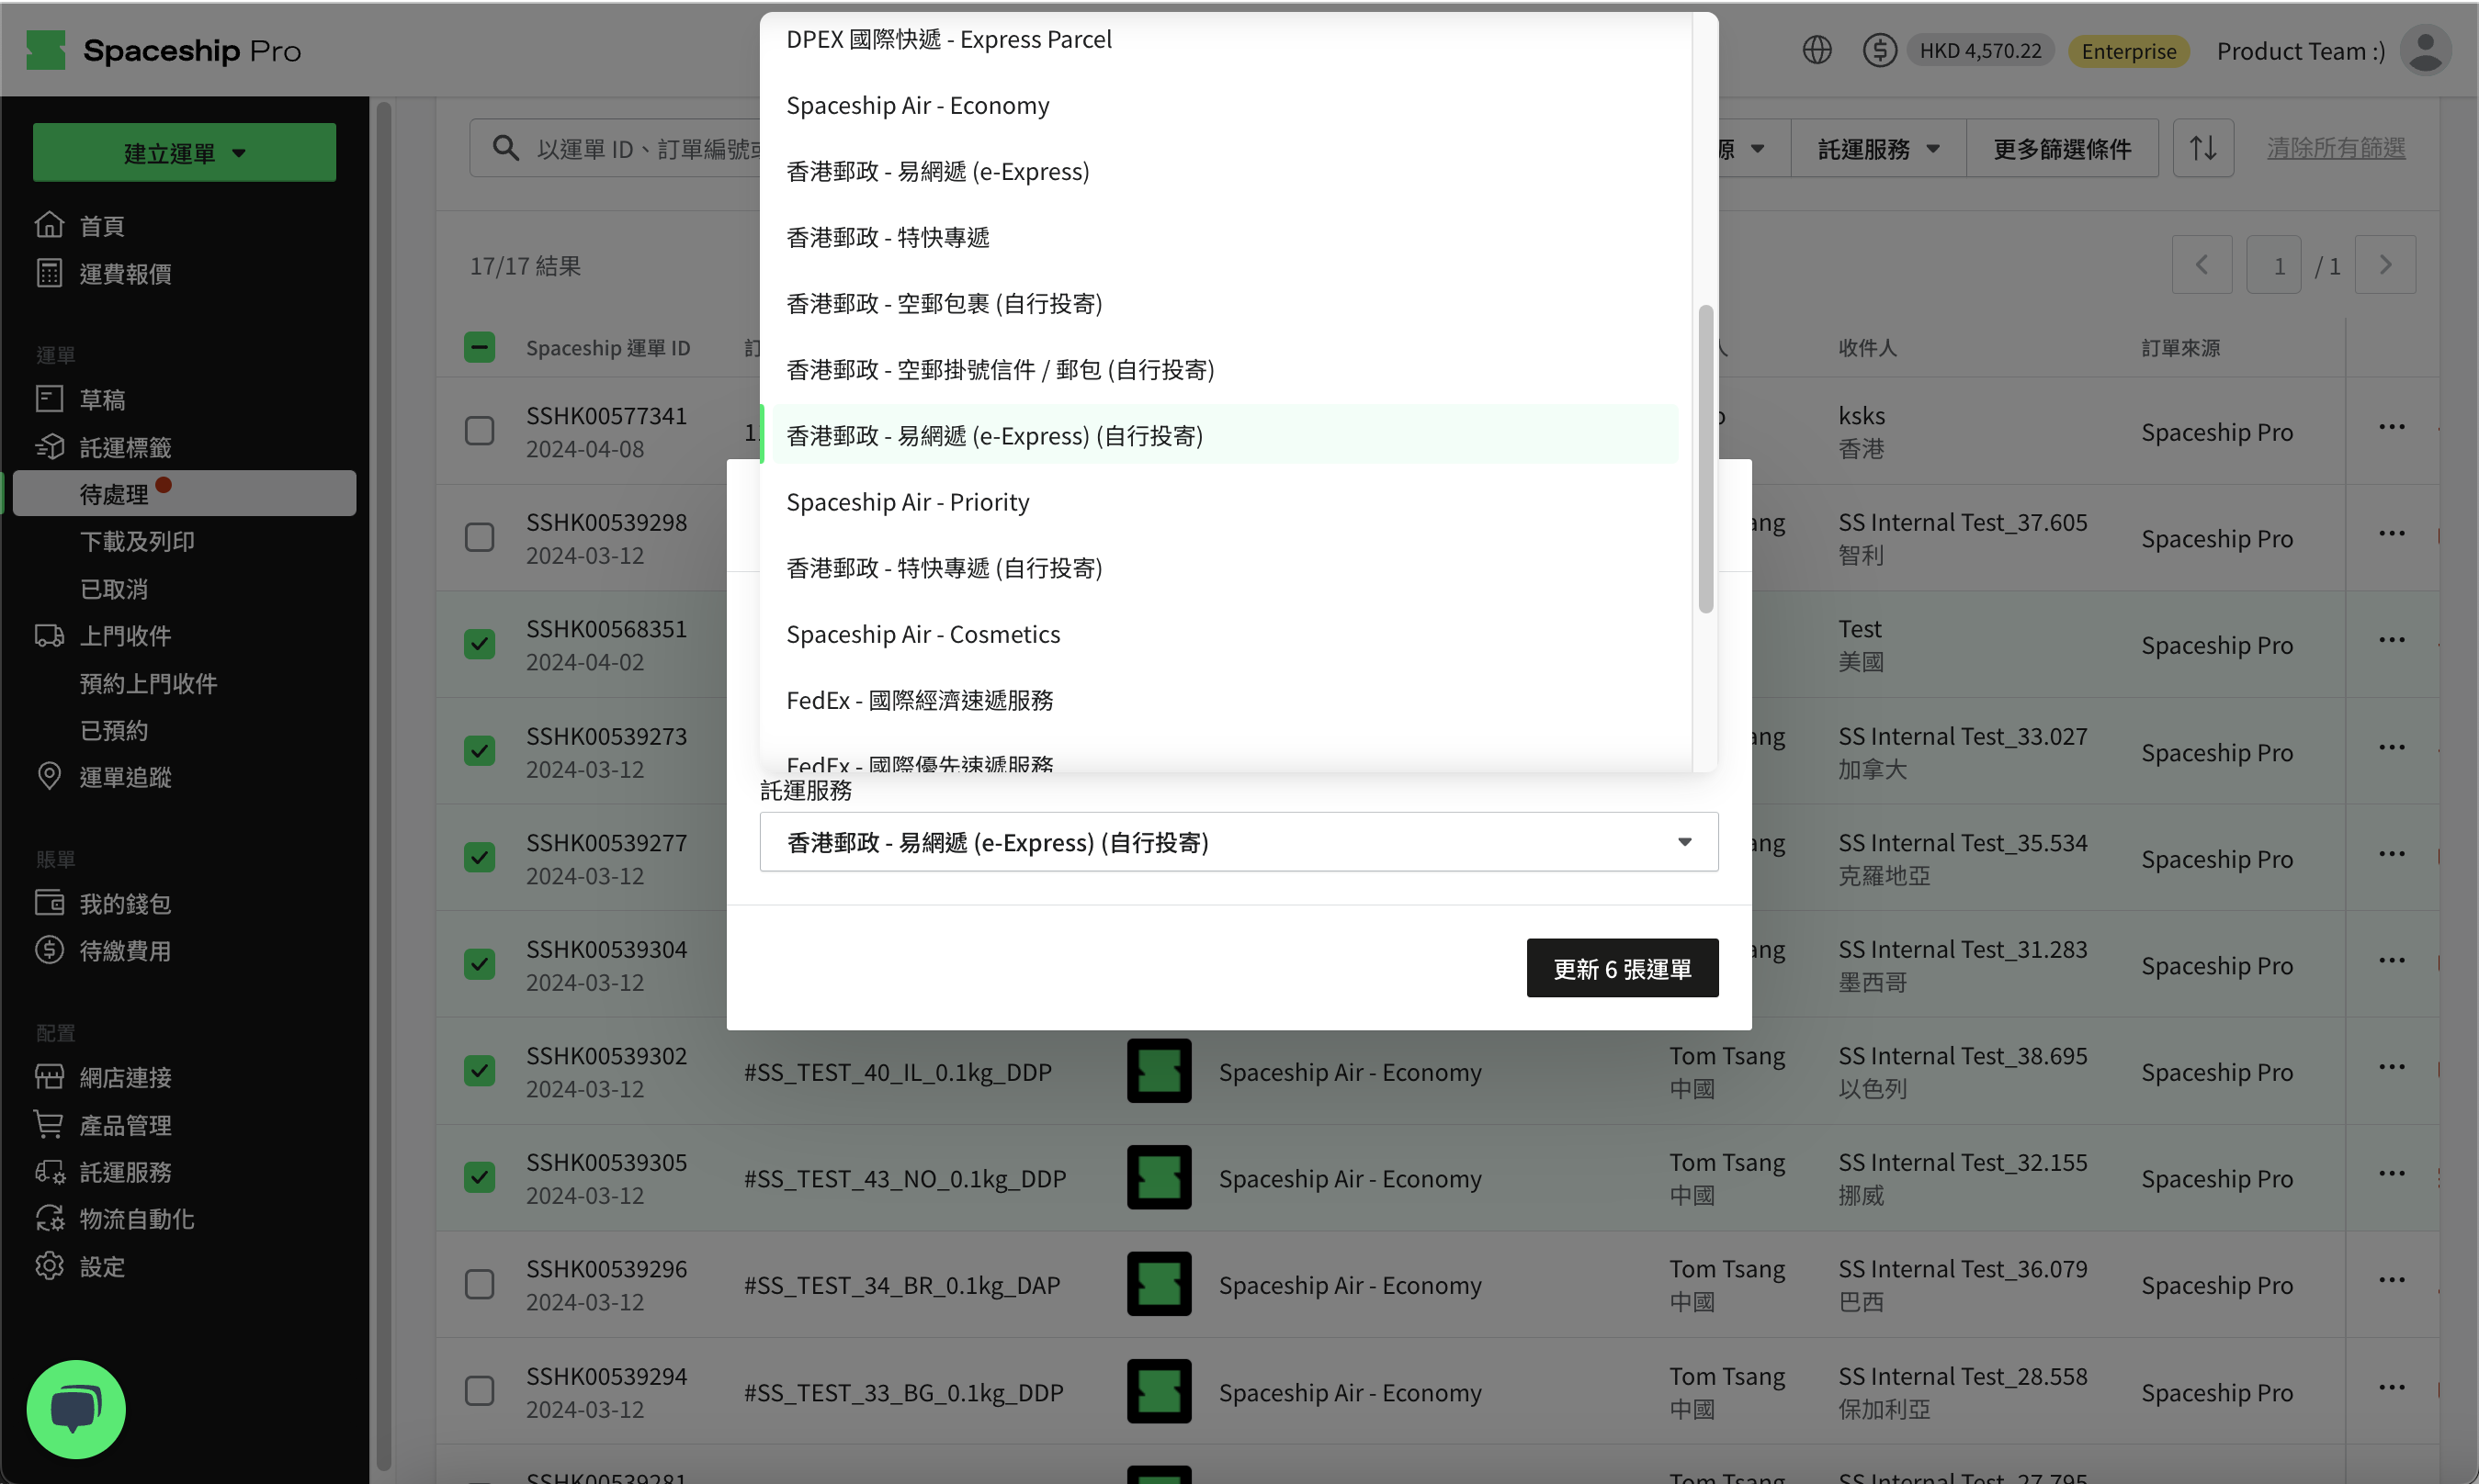This screenshot has width=2479, height=1484.
Task: Open 更多篩選條件 button
Action: [x=2062, y=148]
